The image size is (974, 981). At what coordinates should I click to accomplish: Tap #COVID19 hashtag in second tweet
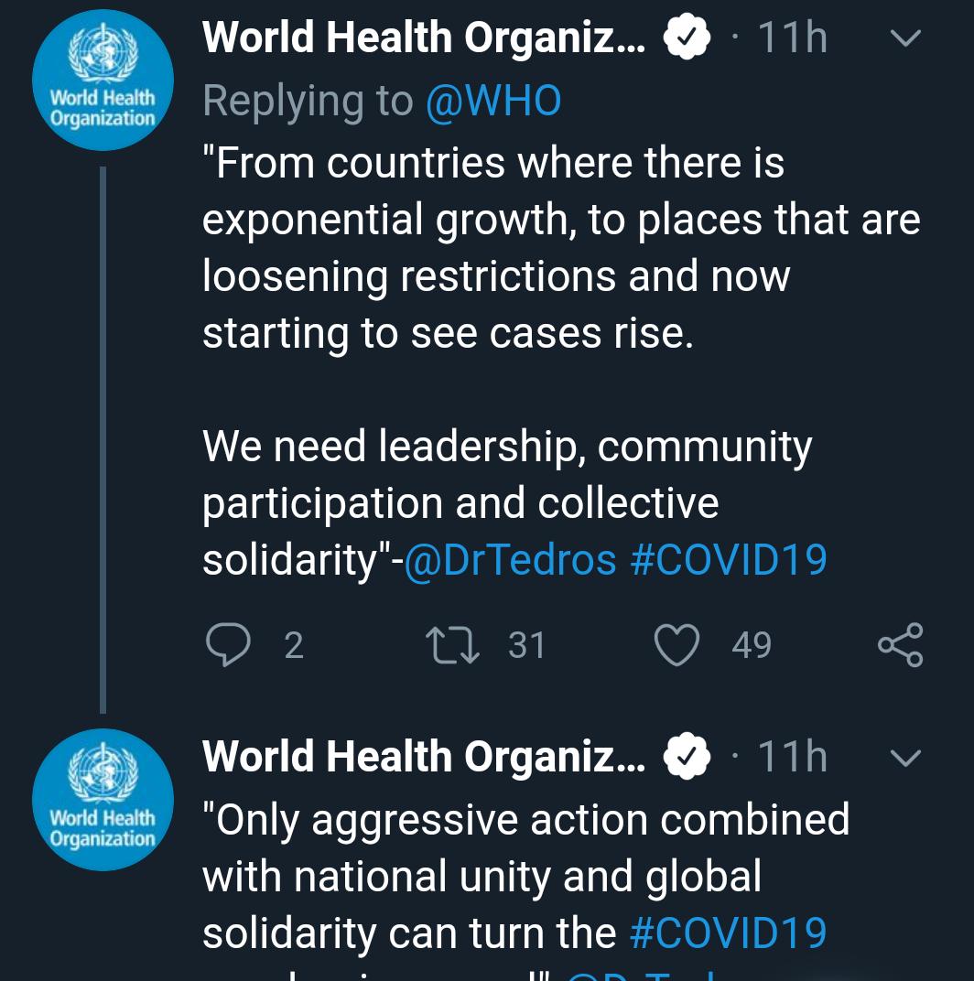click(729, 932)
